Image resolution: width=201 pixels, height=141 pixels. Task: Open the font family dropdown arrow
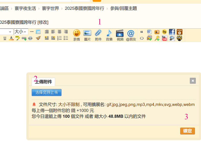pyautogui.click(x=10, y=32)
